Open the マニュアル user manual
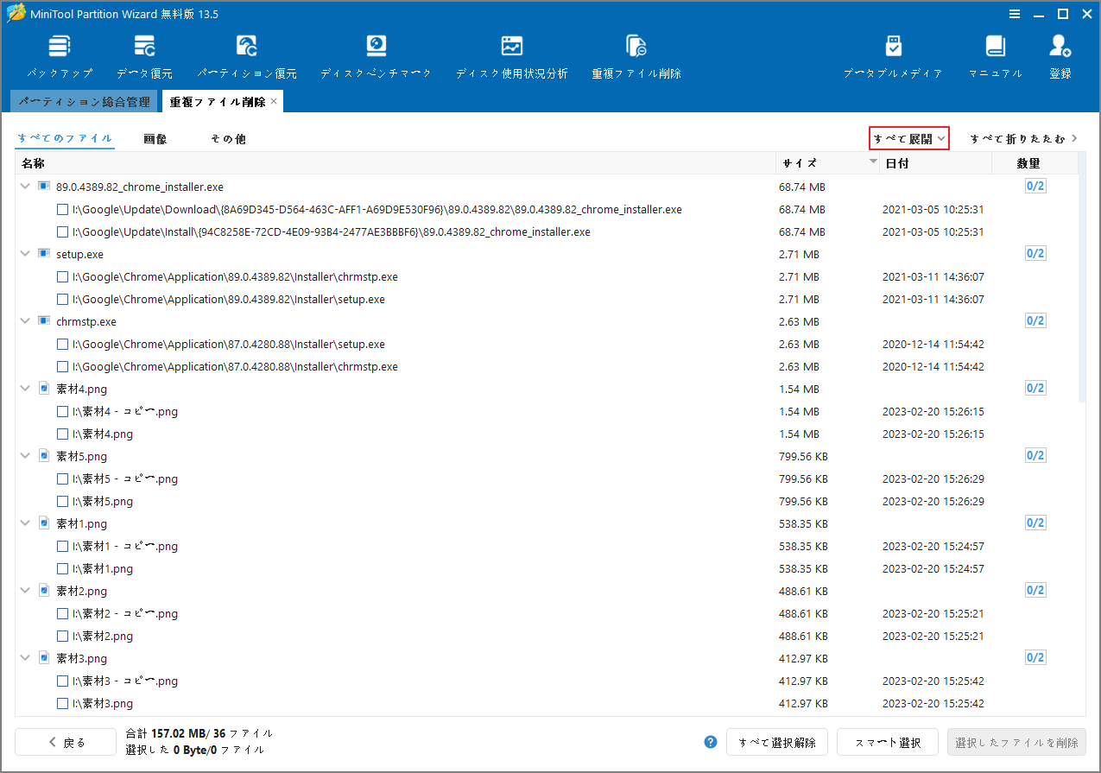Screen dimensions: 1101x773 995,54
